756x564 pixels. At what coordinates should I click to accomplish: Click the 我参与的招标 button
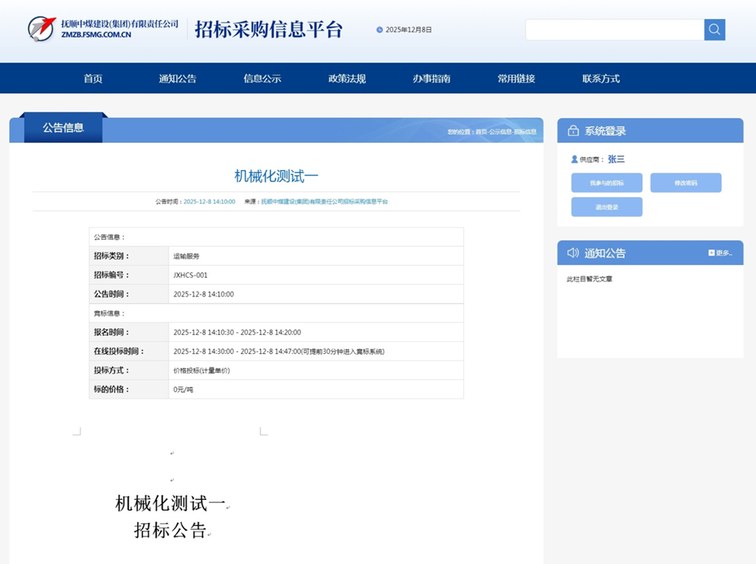607,183
